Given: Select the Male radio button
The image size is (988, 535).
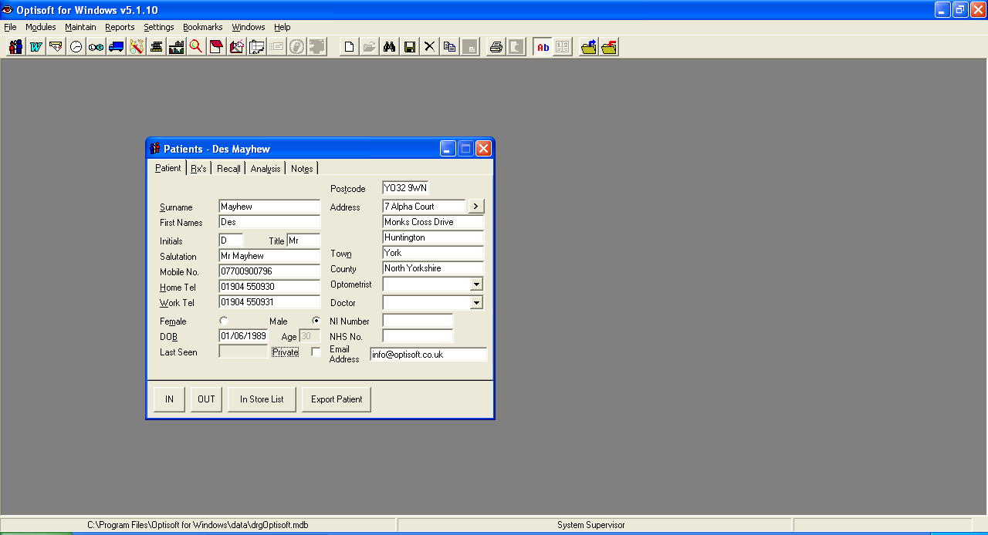Looking at the screenshot, I should (x=316, y=321).
